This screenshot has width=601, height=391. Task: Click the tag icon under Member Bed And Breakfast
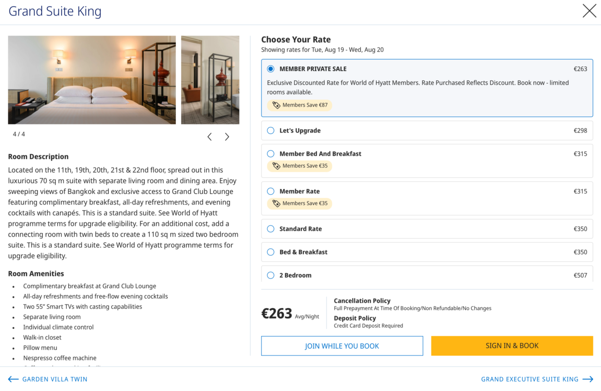276,166
